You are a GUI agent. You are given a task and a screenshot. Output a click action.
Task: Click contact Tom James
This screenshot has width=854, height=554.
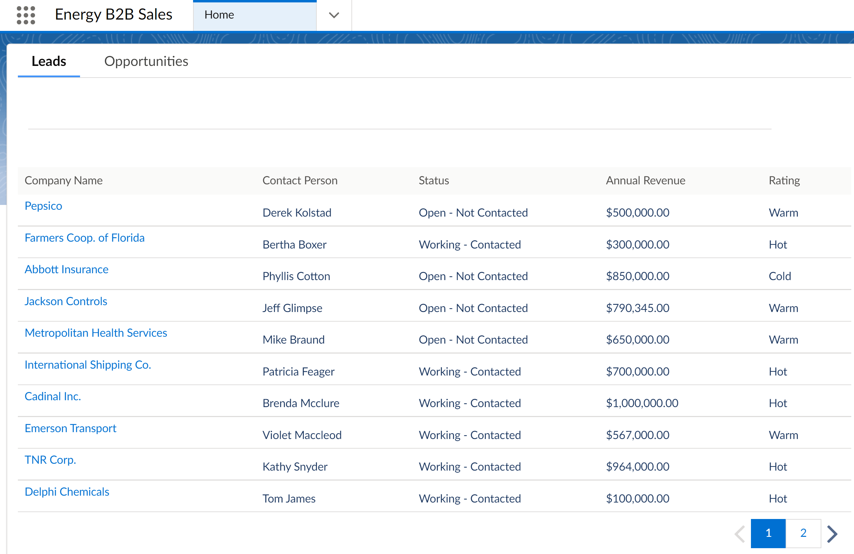tap(289, 498)
